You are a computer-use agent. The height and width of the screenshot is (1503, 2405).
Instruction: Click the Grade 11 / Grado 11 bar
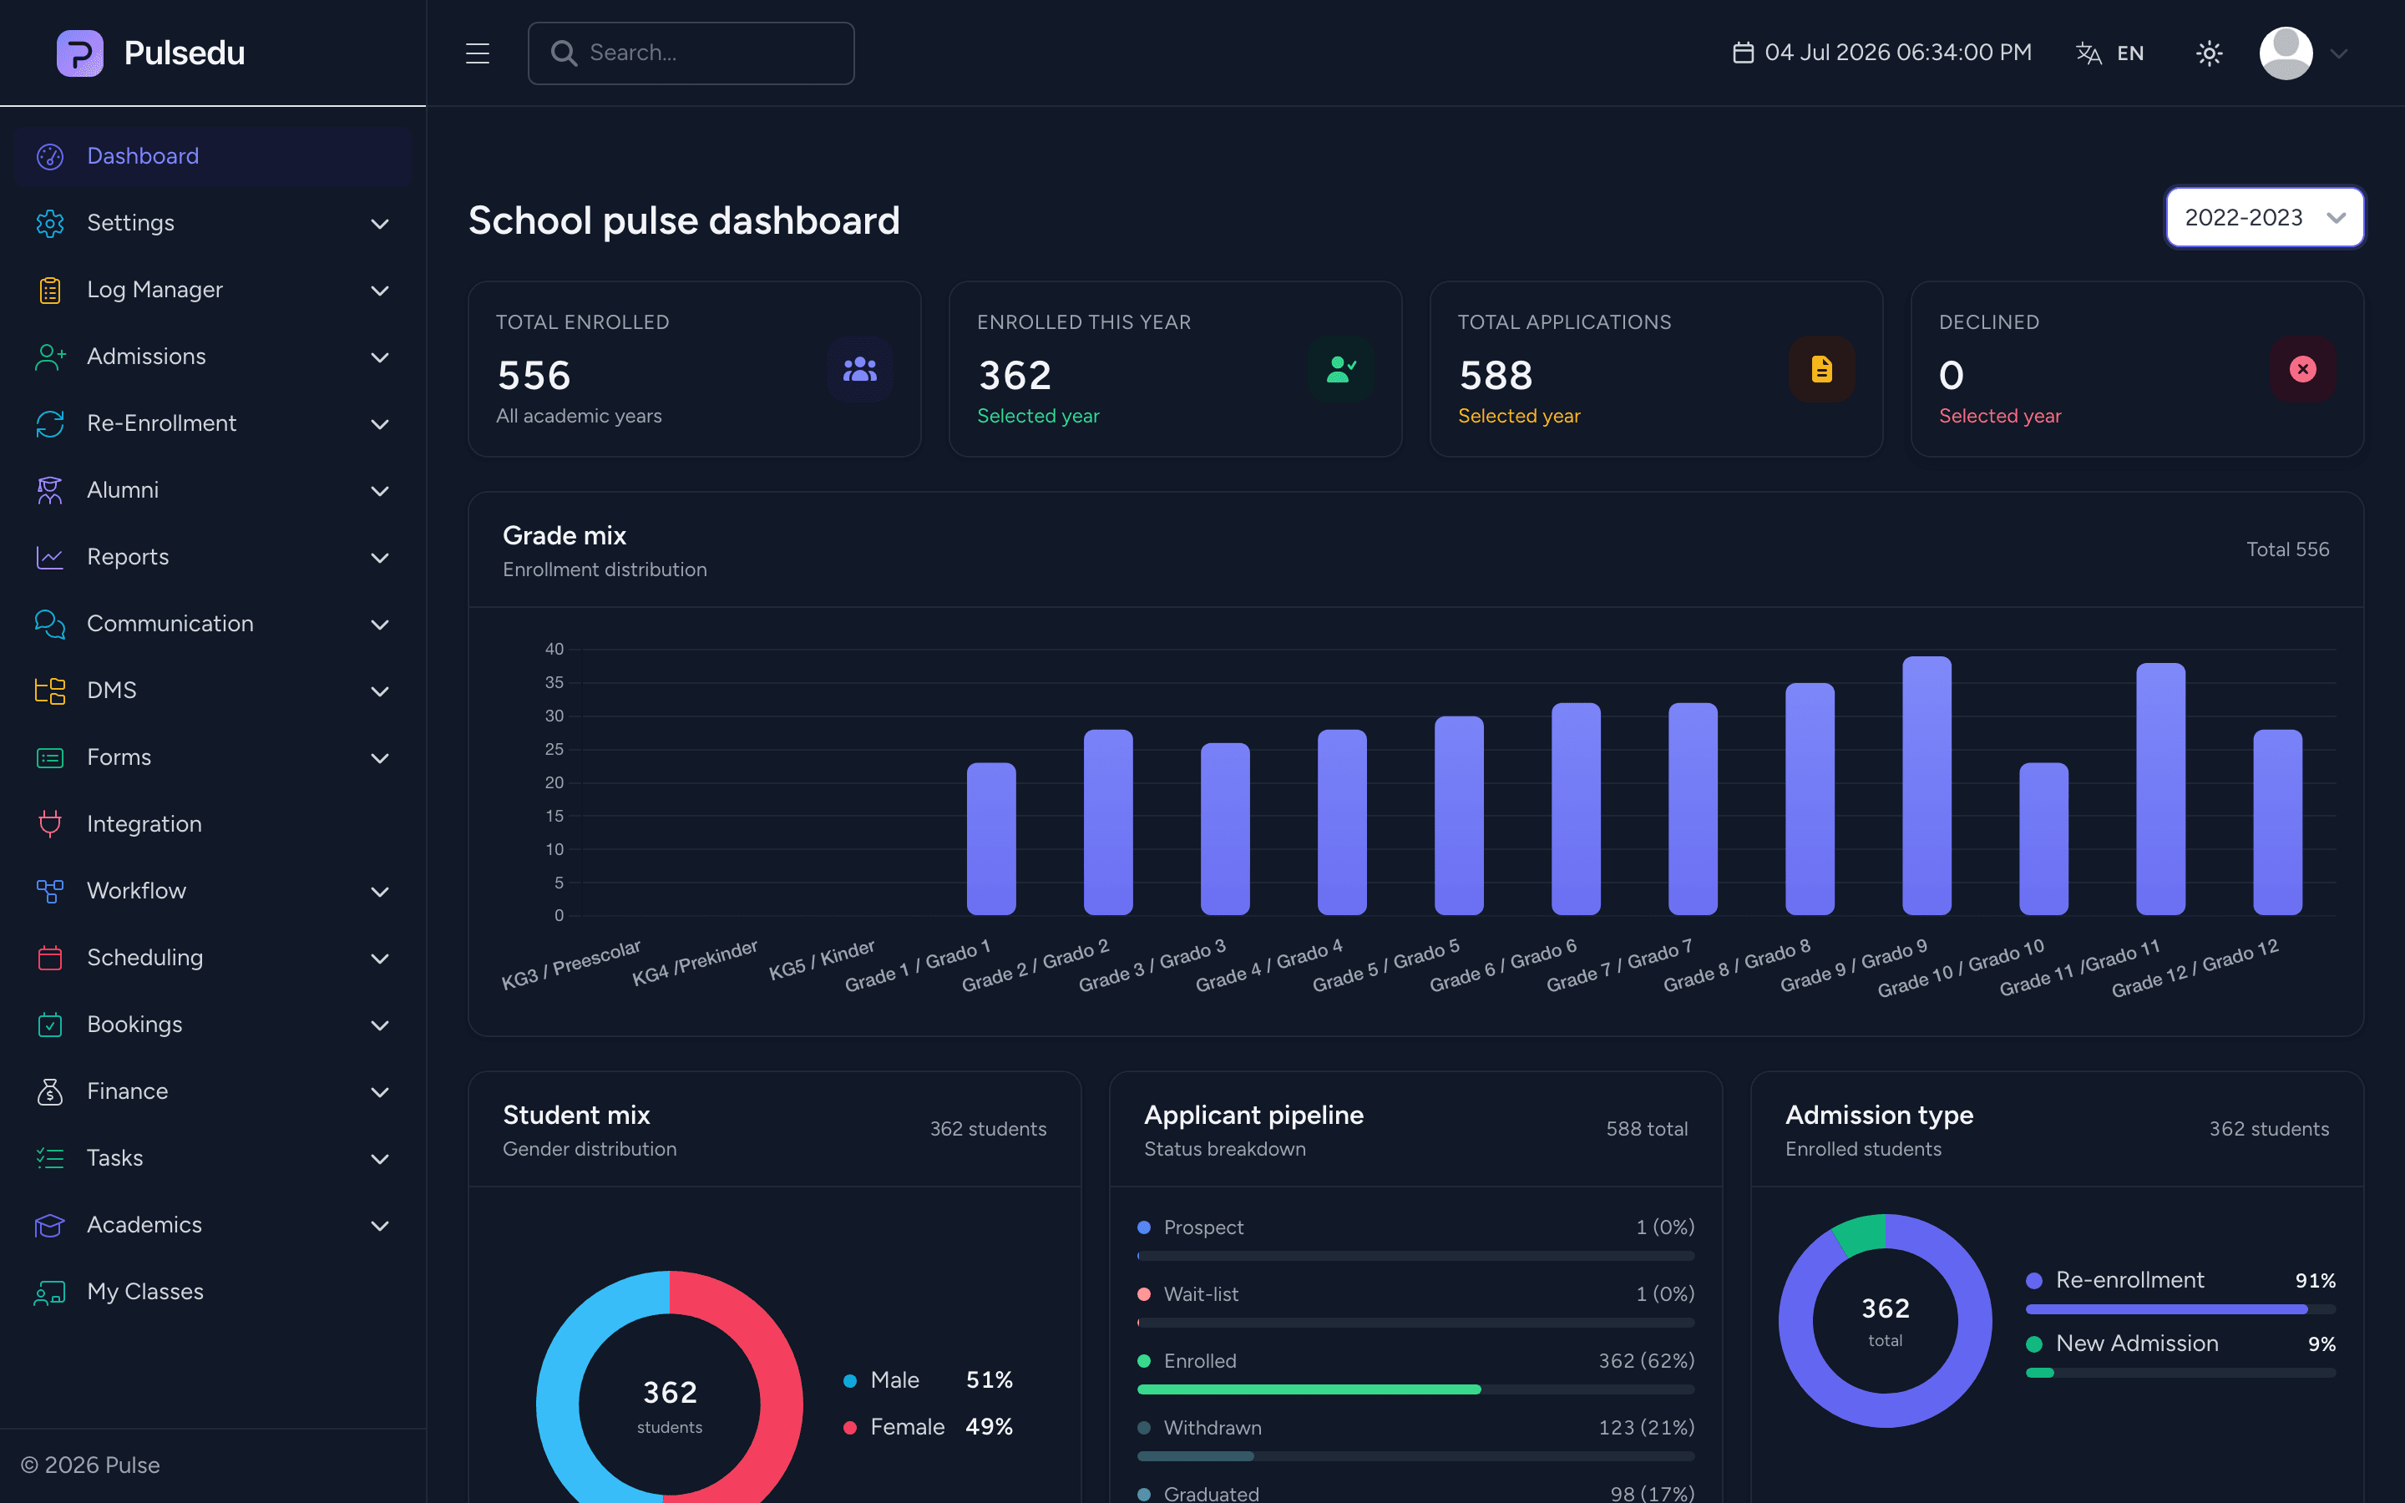pyautogui.click(x=2160, y=788)
